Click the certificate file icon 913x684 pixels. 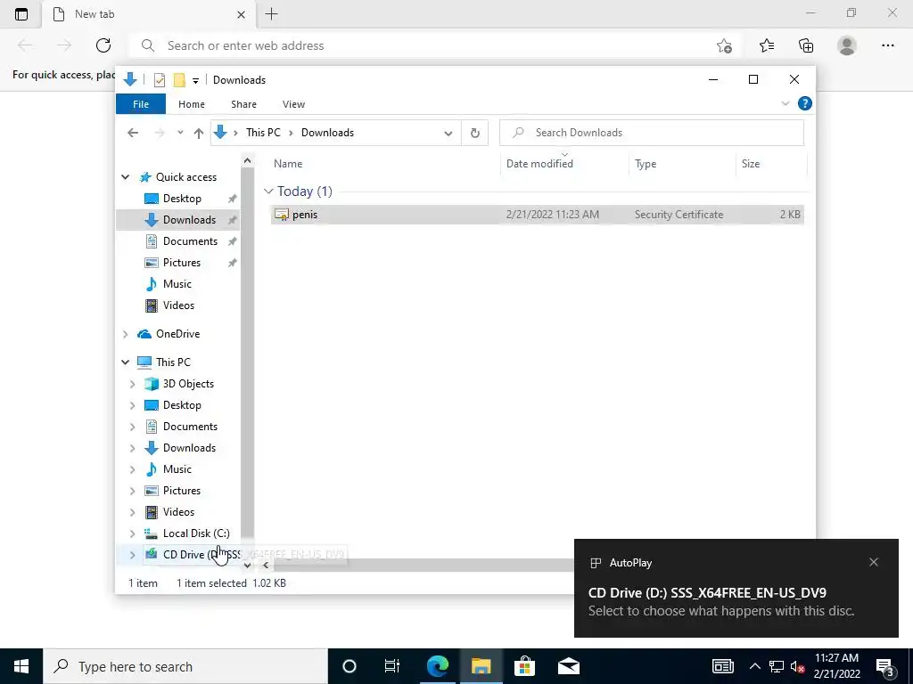281,215
